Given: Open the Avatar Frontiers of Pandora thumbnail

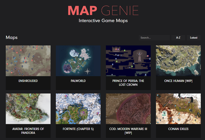Looking at the screenshot, I should [x=28, y=109].
